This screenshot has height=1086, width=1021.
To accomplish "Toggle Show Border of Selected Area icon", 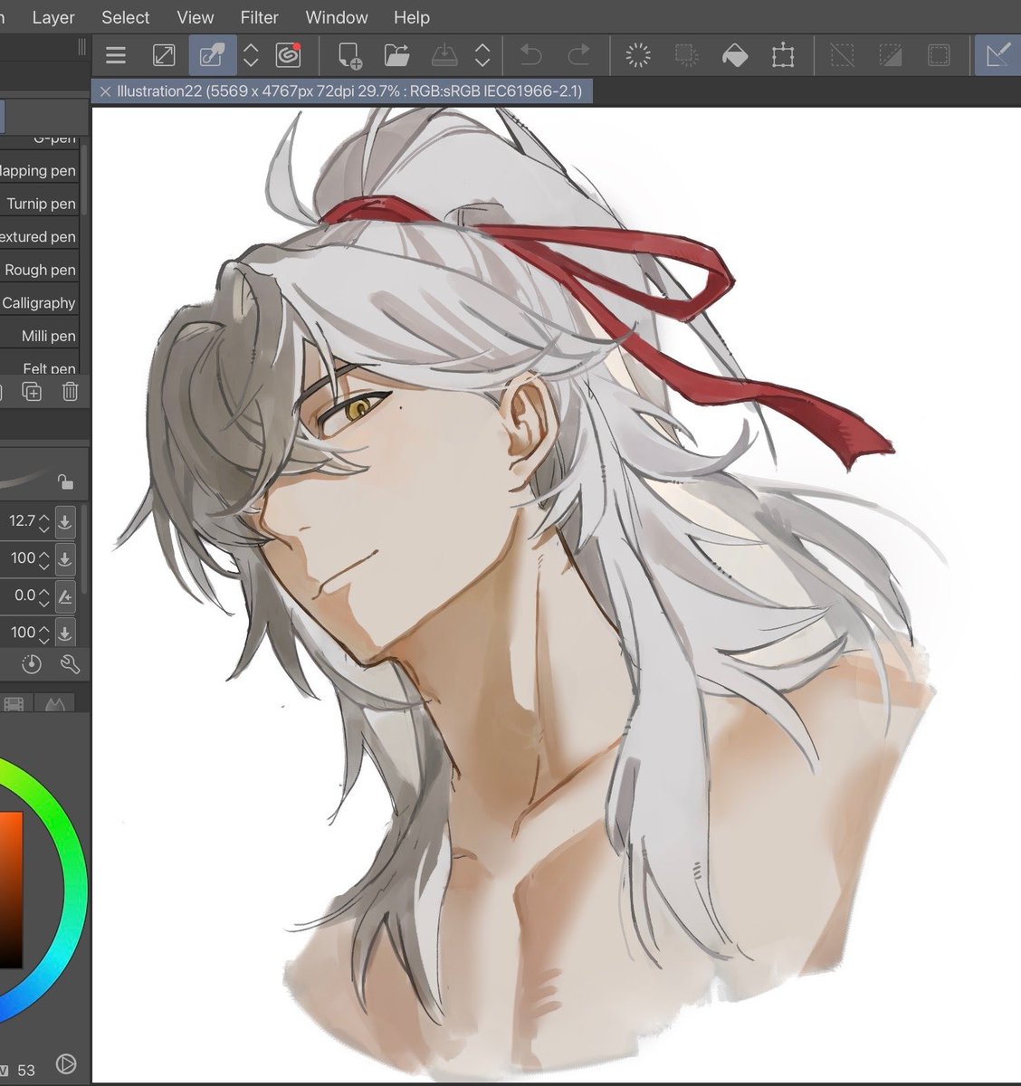I will click(x=939, y=56).
